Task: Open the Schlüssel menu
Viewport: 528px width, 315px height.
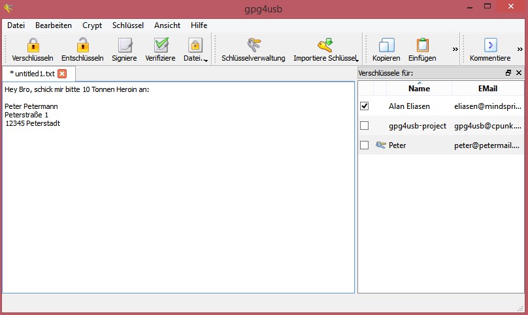Action: click(127, 25)
